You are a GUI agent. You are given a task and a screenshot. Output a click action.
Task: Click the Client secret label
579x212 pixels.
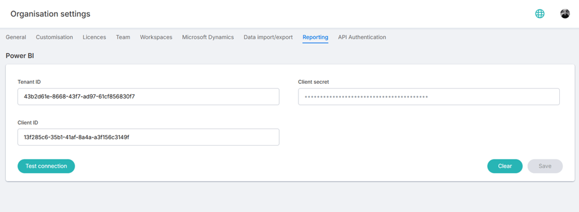(314, 82)
